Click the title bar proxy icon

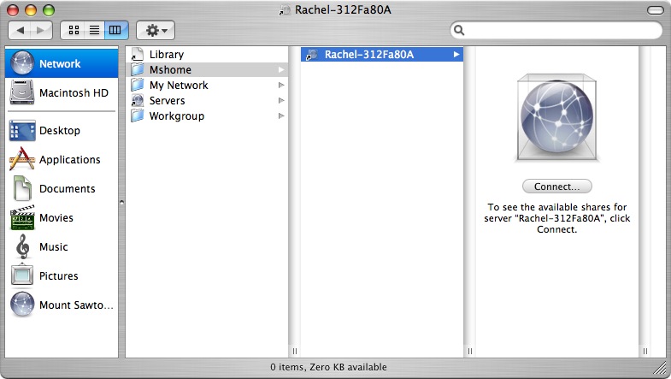pyautogui.click(x=285, y=10)
